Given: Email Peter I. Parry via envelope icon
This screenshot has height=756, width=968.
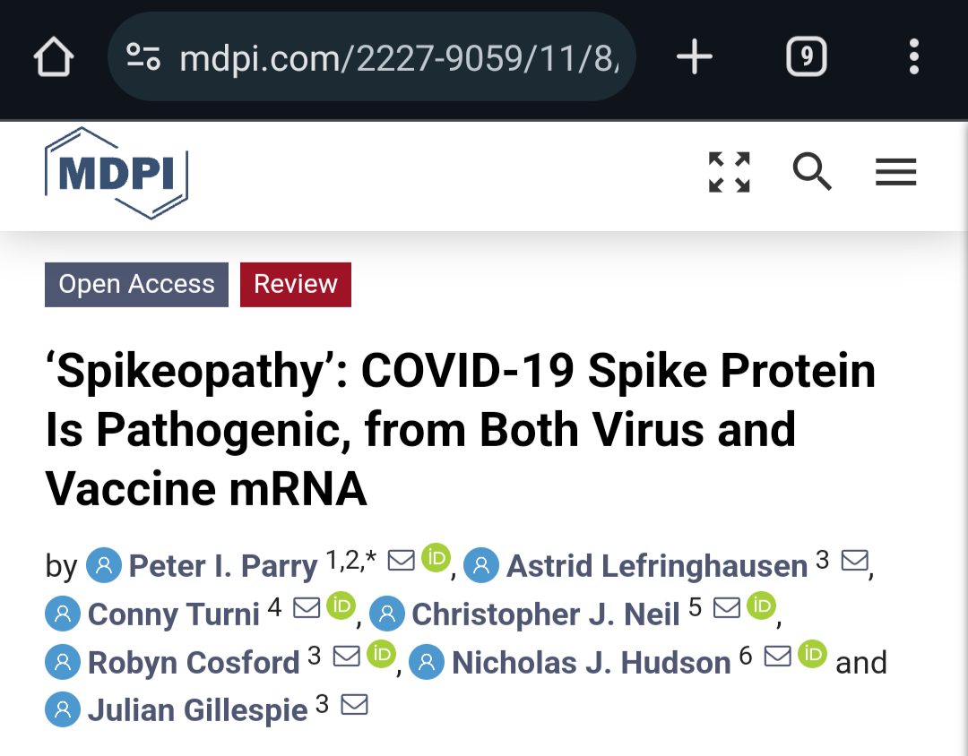Looking at the screenshot, I should (x=401, y=560).
